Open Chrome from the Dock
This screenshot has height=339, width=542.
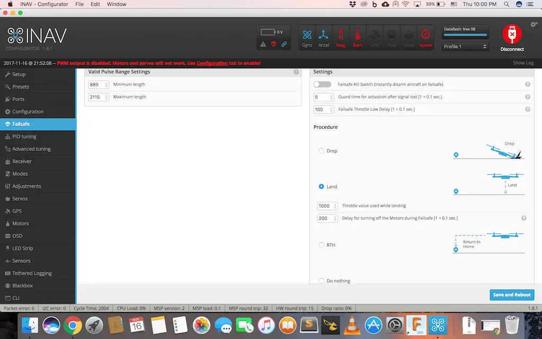[x=72, y=325]
